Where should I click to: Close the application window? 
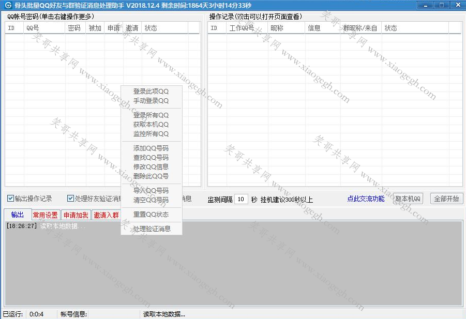(457, 5)
